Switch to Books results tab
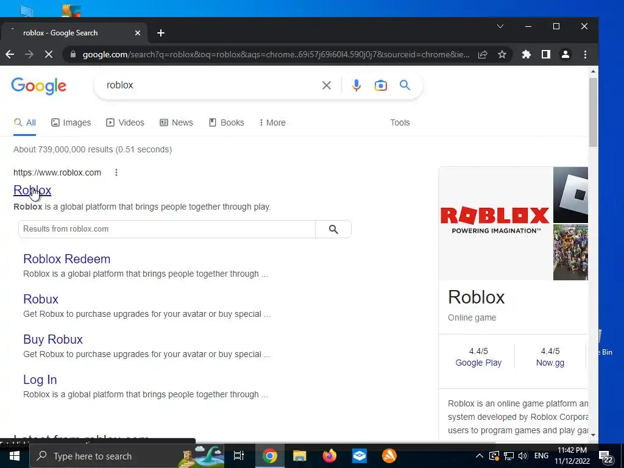Image resolution: width=624 pixels, height=468 pixels. pos(227,122)
